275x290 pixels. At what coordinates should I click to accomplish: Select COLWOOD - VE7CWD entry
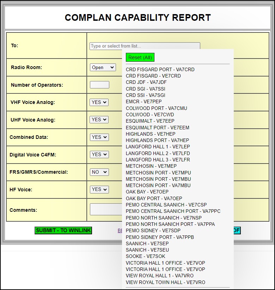pyautogui.click(x=149, y=115)
